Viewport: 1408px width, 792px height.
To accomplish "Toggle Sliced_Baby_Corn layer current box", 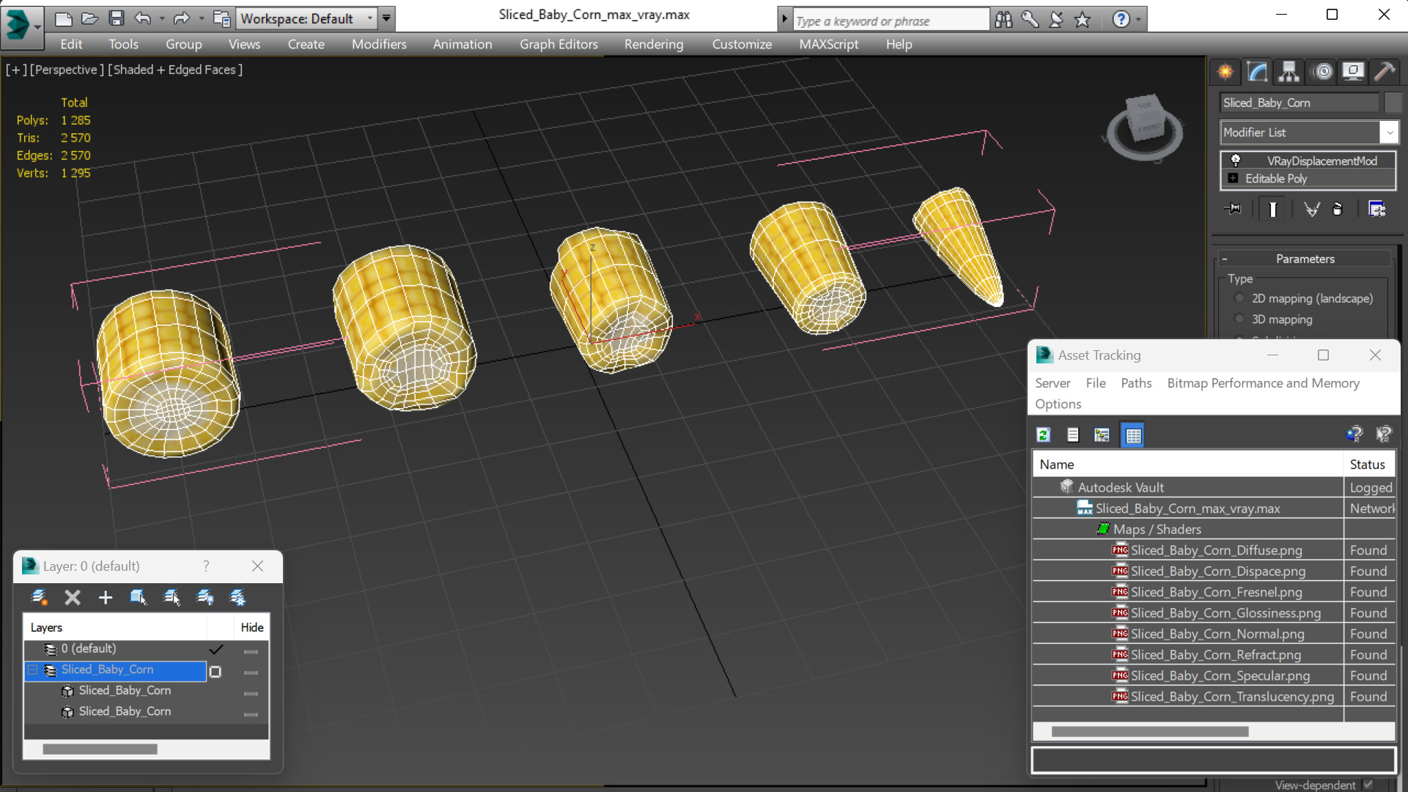I will click(215, 671).
